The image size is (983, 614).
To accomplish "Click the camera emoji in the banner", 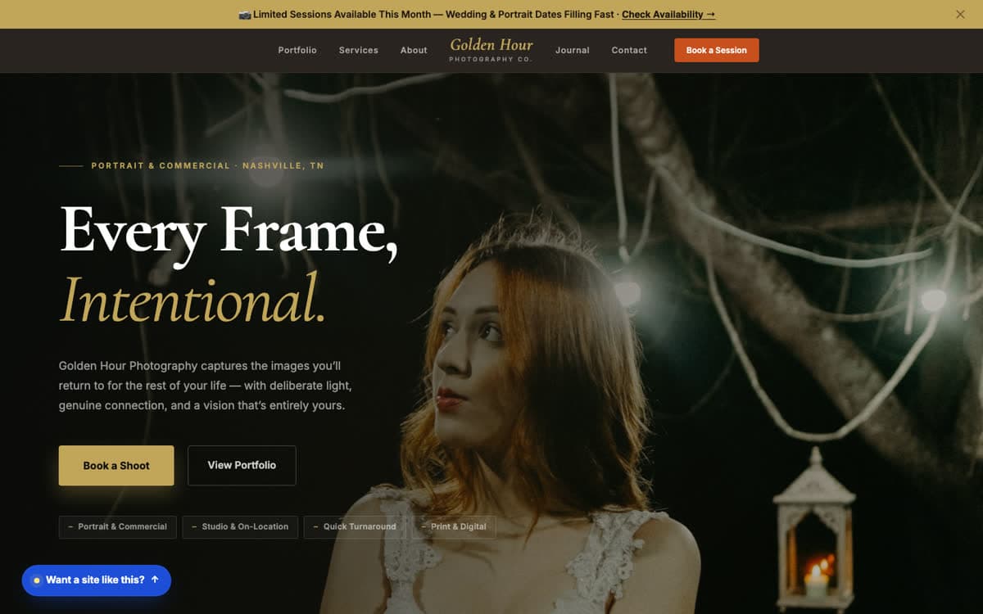I will tap(244, 15).
